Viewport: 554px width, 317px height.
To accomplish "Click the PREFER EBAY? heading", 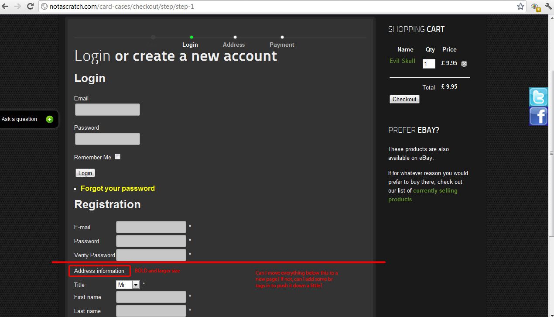I will click(x=414, y=130).
